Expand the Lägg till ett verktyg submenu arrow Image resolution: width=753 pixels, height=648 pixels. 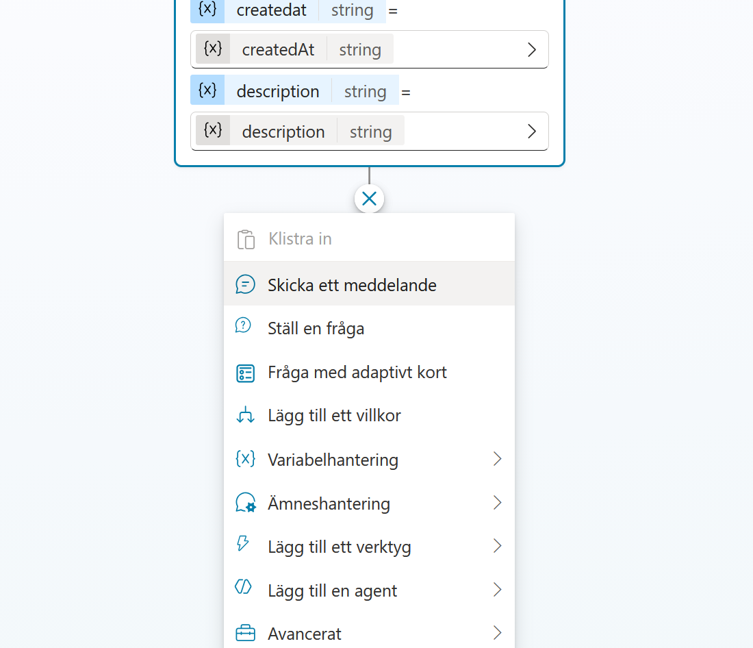[497, 546]
